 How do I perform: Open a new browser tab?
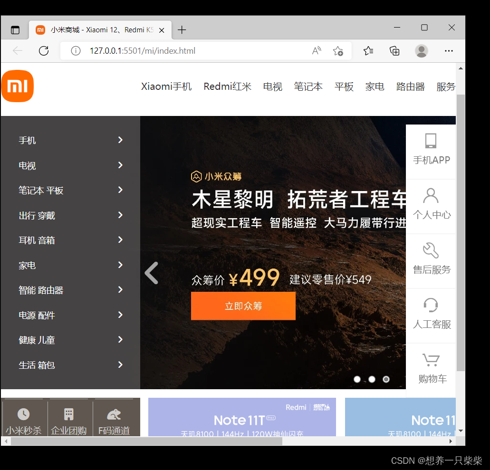[x=182, y=30]
